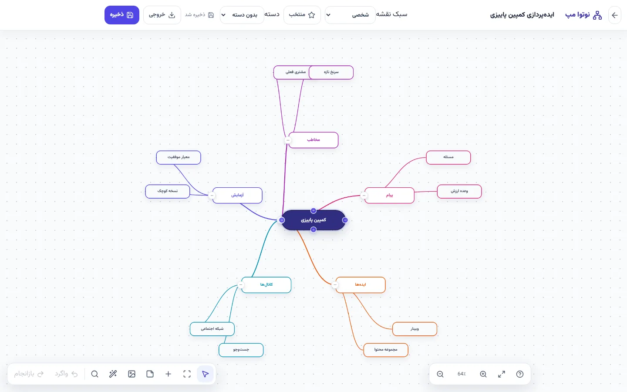This screenshot has width=627, height=392.
Task: Toggle the منتخب favorite star button
Action: tap(302, 15)
